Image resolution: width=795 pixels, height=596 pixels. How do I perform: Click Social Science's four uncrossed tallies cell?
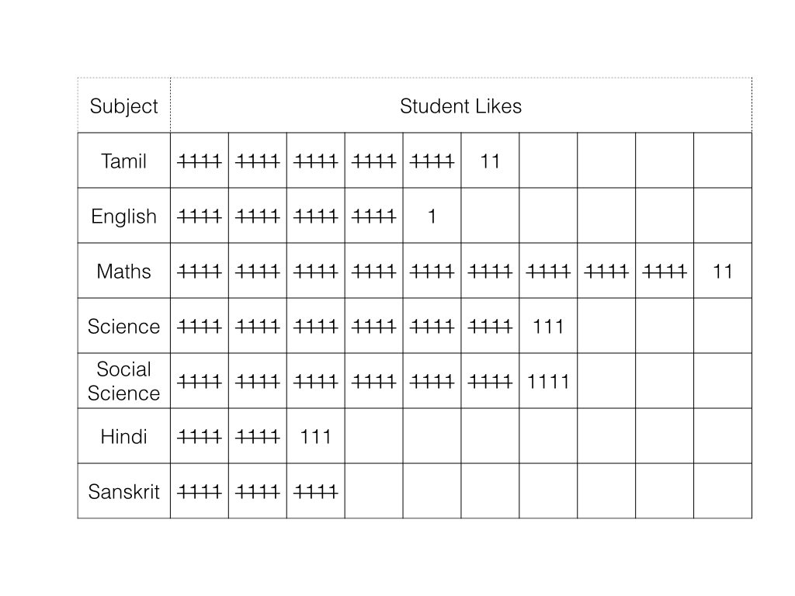tap(548, 381)
